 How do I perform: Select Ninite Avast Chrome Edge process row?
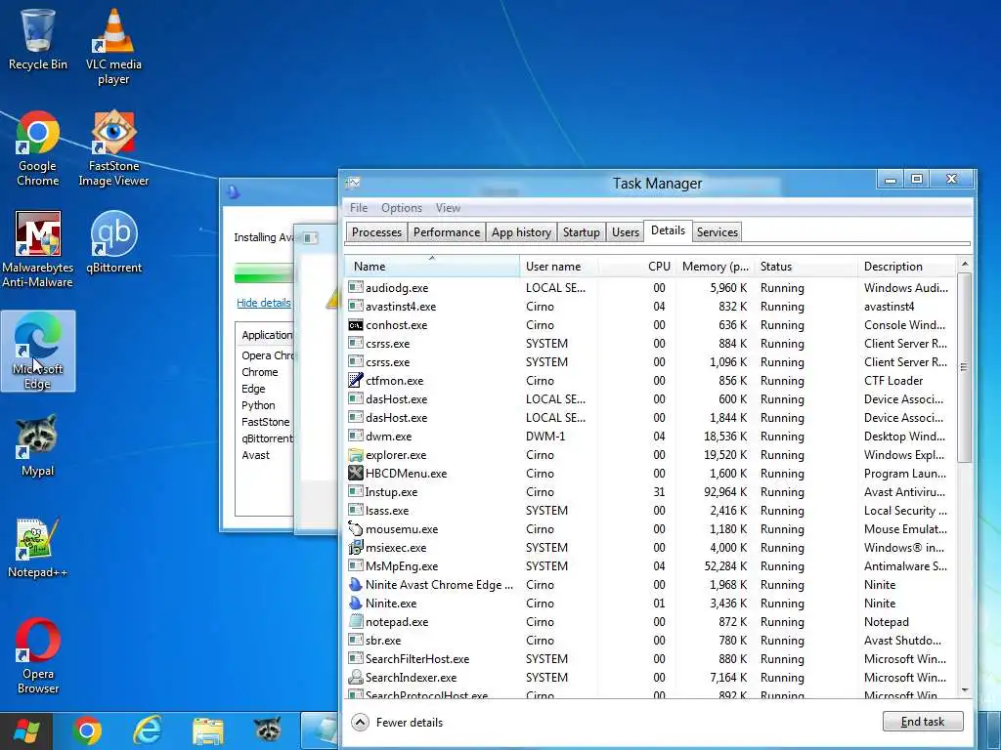pos(650,584)
